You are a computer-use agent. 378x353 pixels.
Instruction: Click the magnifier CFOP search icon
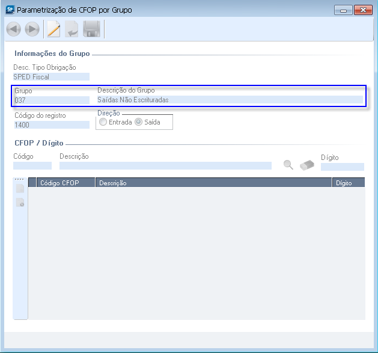288,165
